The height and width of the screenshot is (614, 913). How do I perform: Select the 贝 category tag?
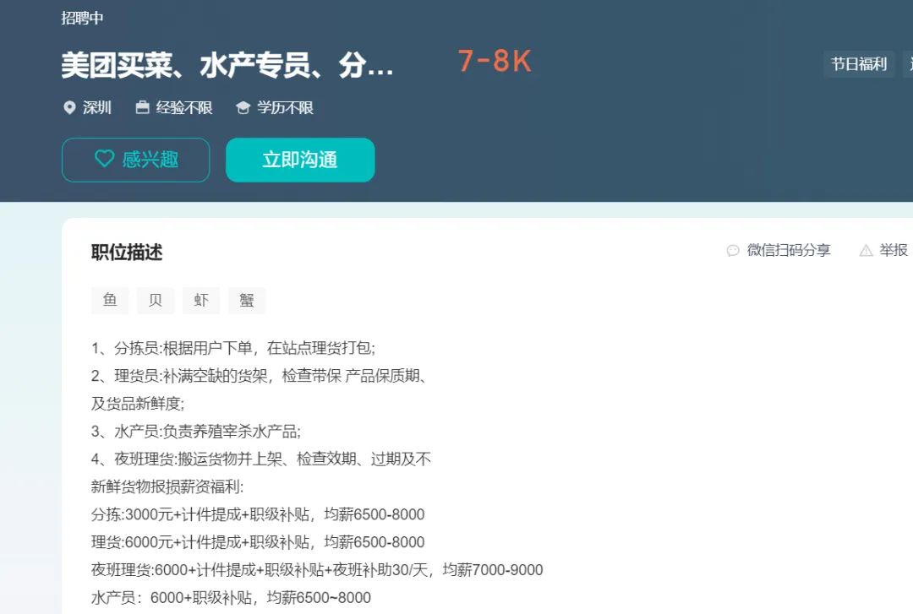[156, 300]
